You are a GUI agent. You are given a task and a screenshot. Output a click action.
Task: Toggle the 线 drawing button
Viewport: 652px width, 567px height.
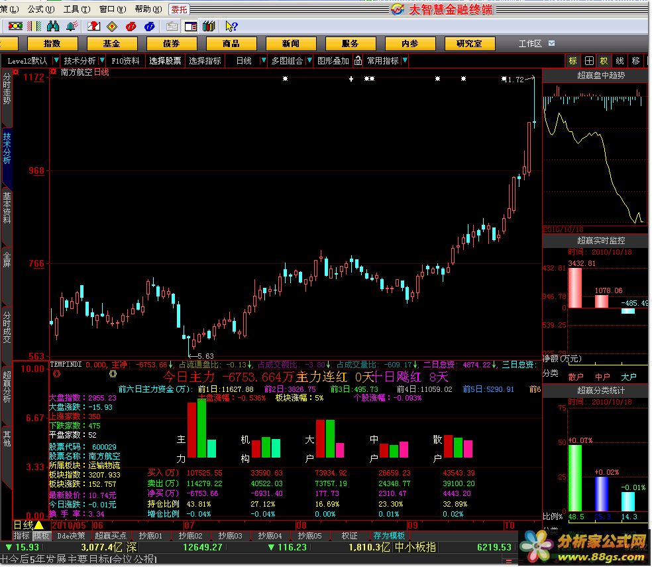point(620,61)
